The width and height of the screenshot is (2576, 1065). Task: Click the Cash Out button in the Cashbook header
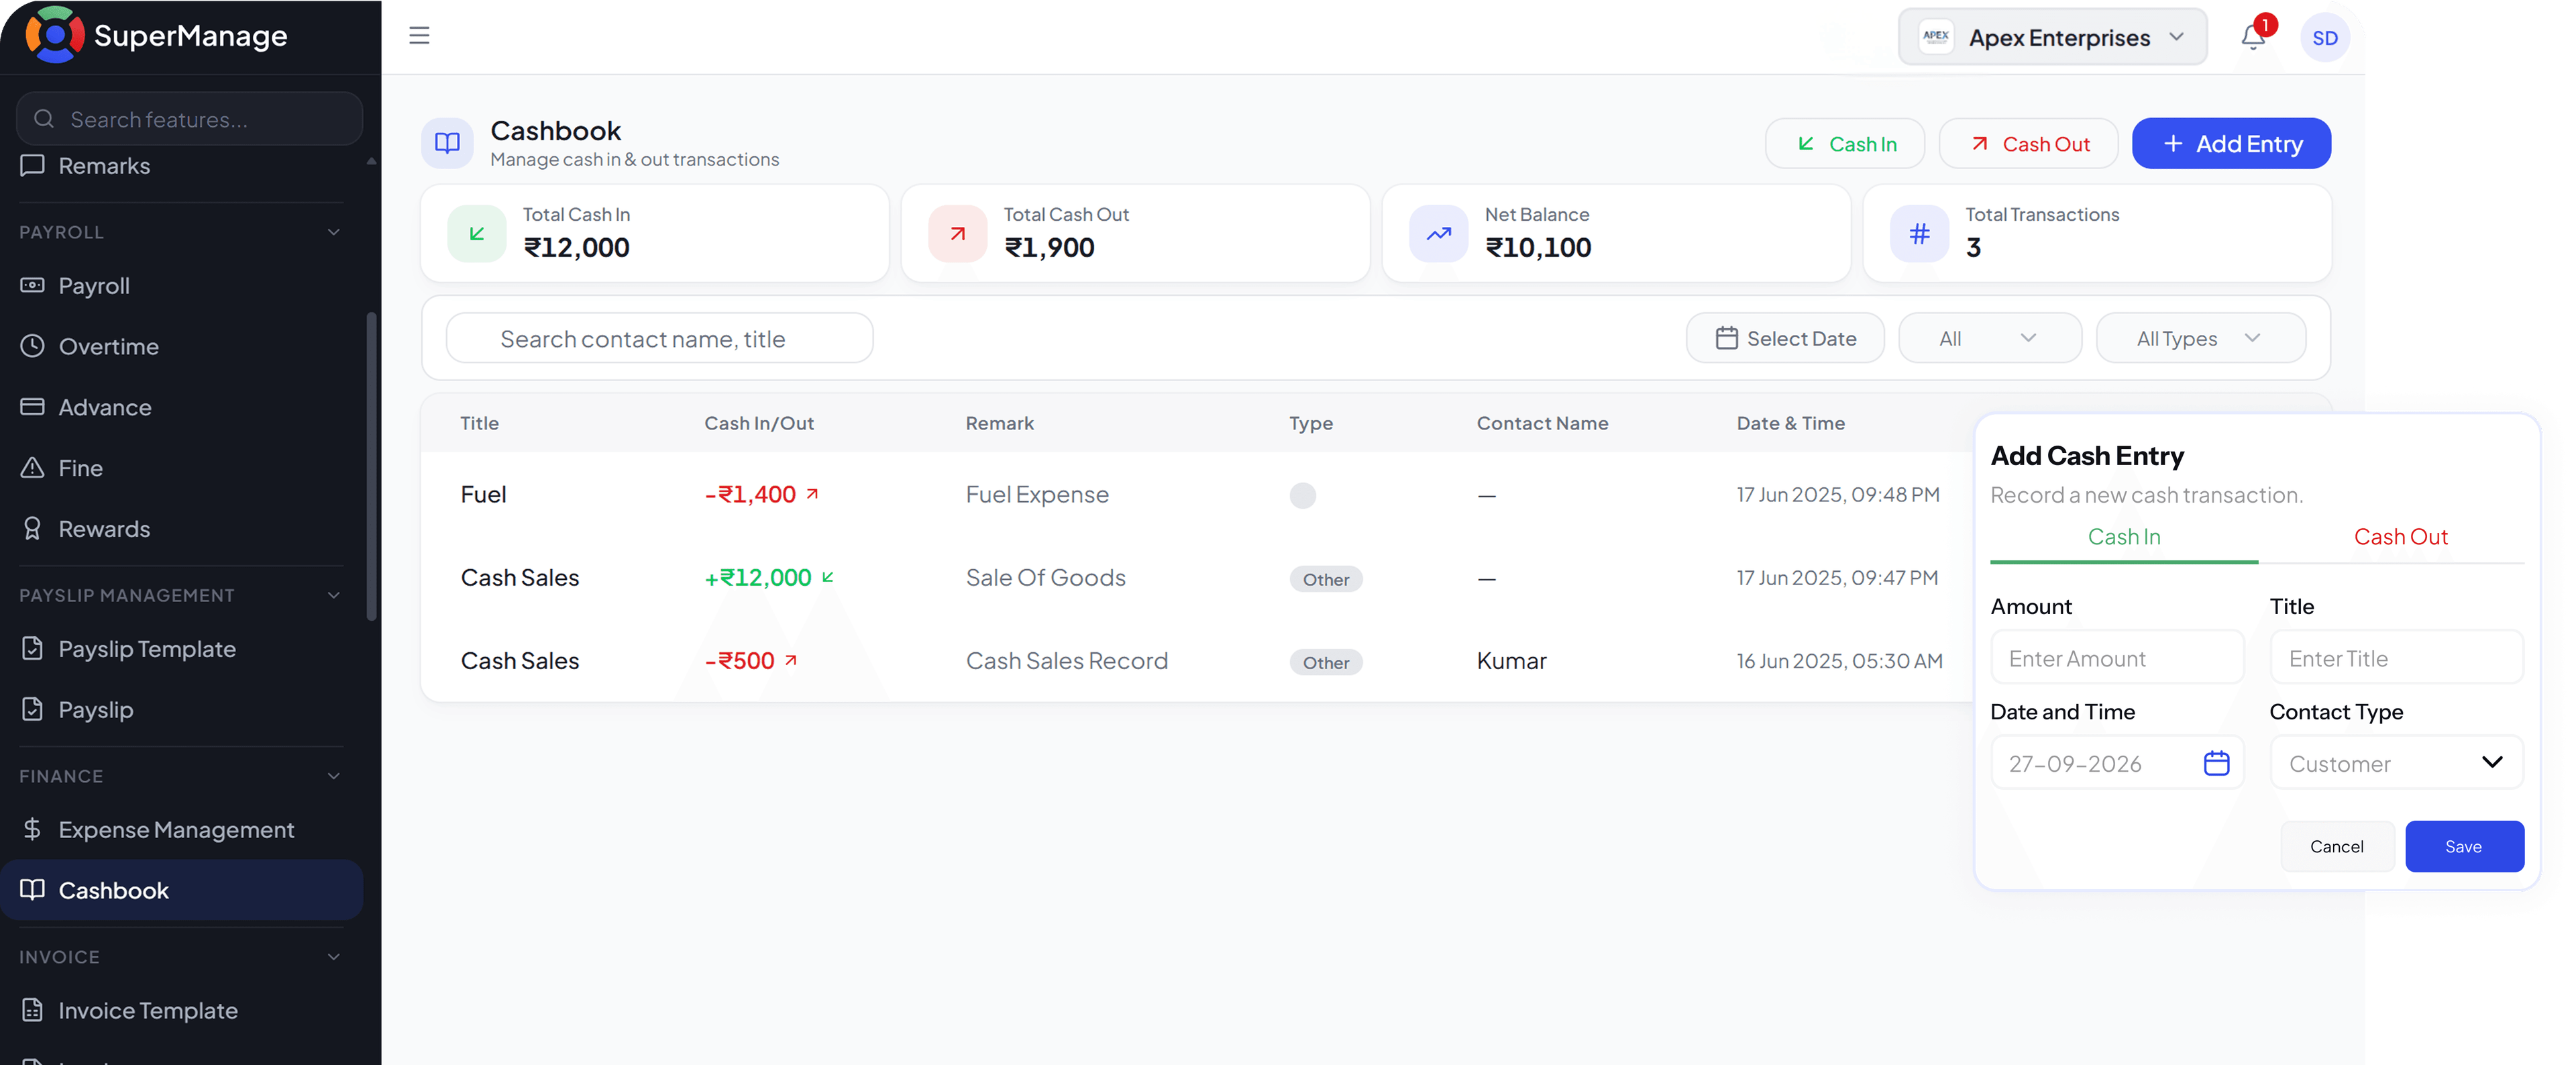(2028, 144)
